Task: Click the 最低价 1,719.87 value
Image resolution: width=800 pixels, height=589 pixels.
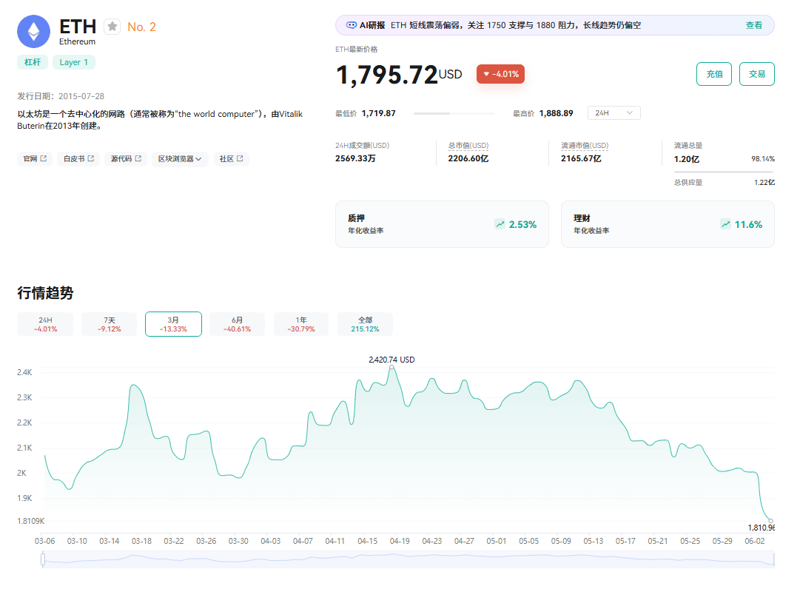Action: click(379, 113)
